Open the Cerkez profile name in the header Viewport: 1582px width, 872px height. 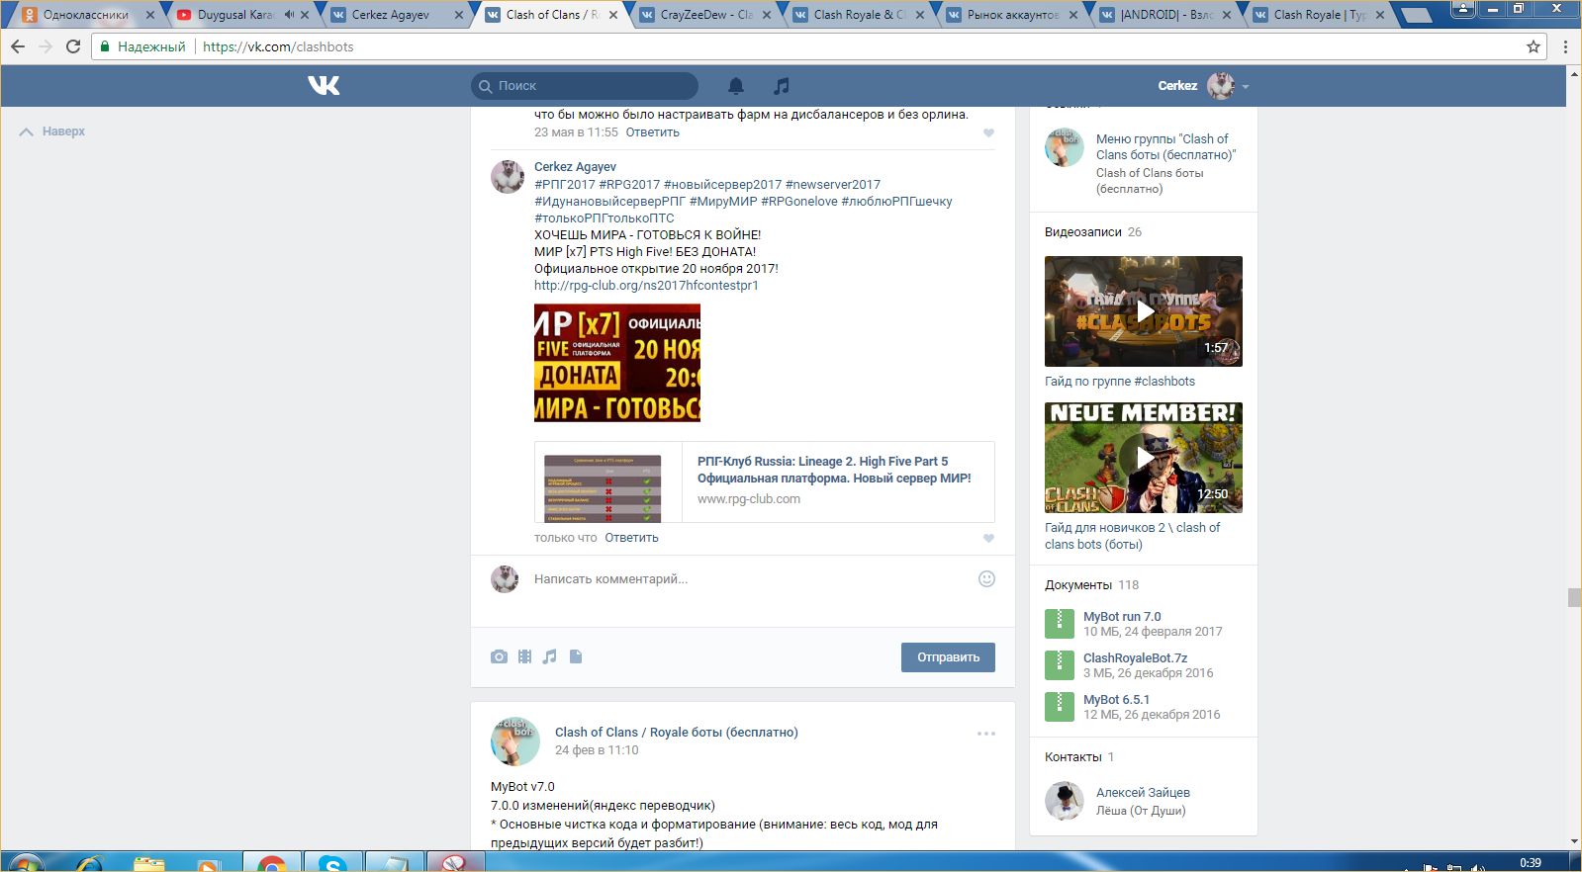1177,86
